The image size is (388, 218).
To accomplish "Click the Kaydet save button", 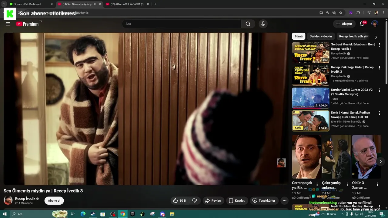I will [236, 200].
